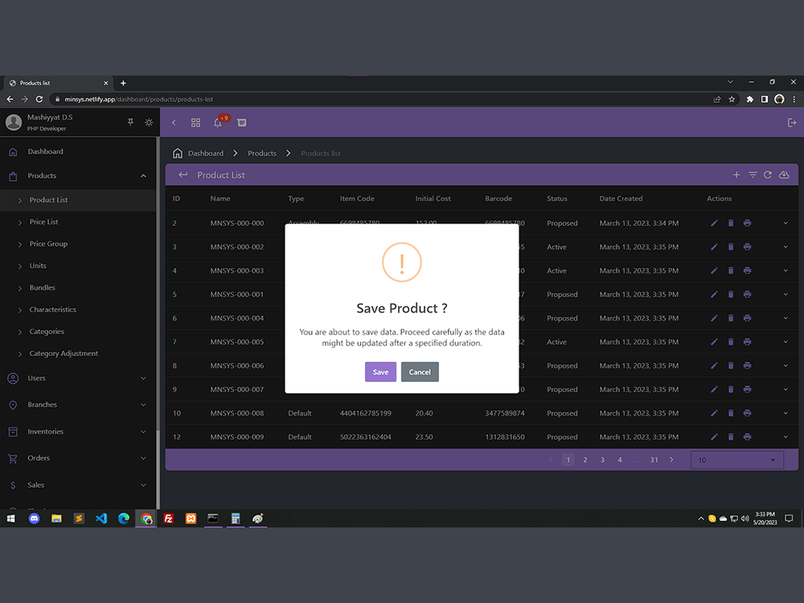
Task: Open Characteristics in sidebar
Action: click(x=78, y=310)
